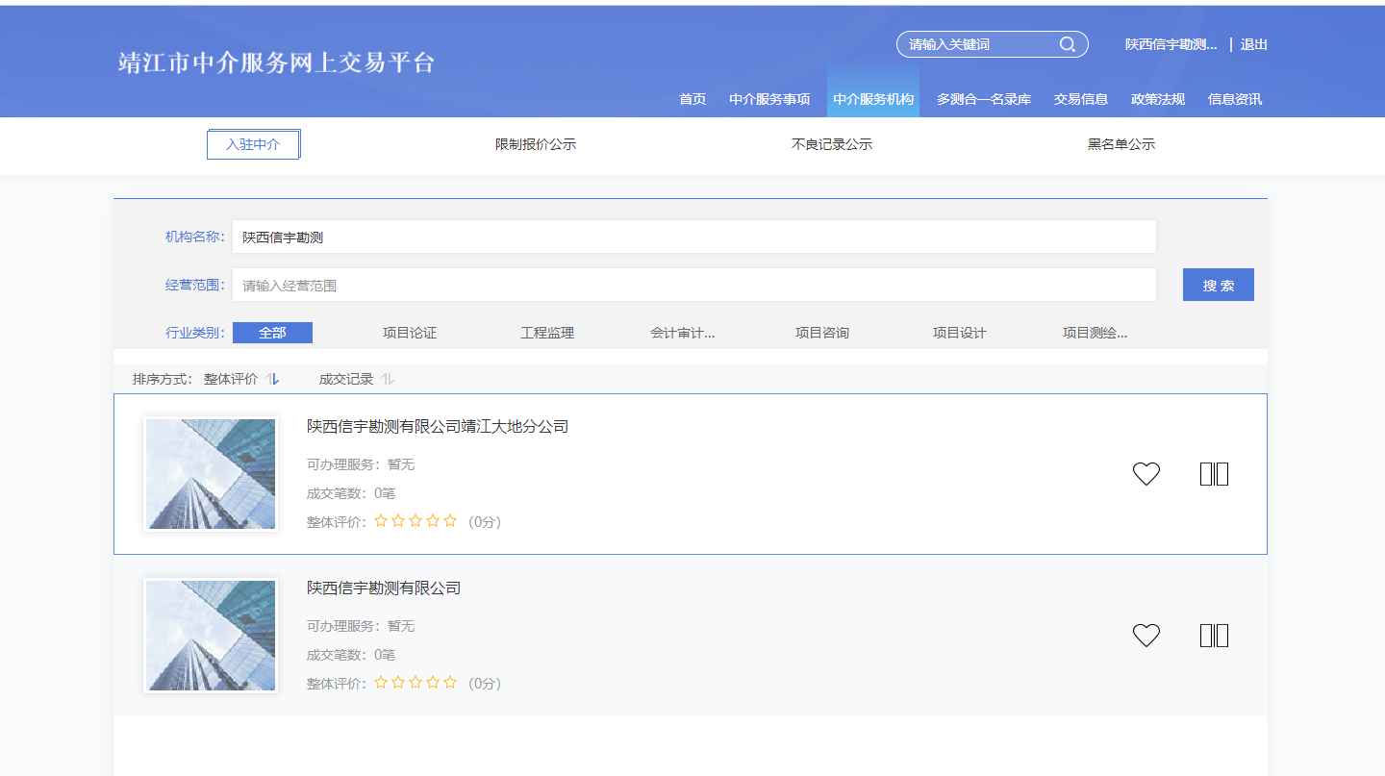点击整体评价旁的排序箭头图标
The width and height of the screenshot is (1385, 776).
click(272, 379)
